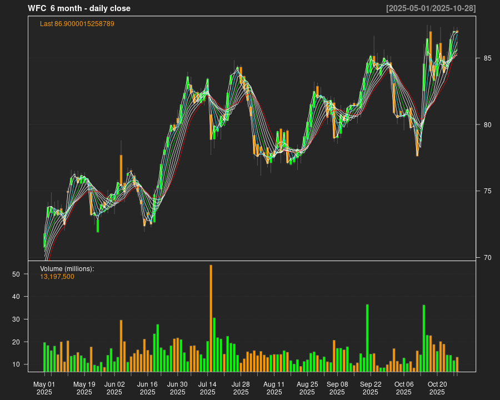
Task: Select the 13,197,500 volume value
Action: point(57,277)
